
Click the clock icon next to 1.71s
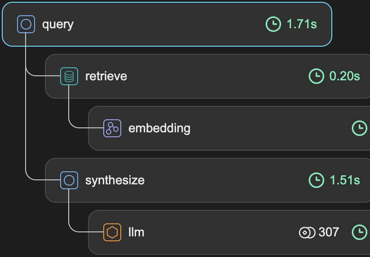pos(273,24)
